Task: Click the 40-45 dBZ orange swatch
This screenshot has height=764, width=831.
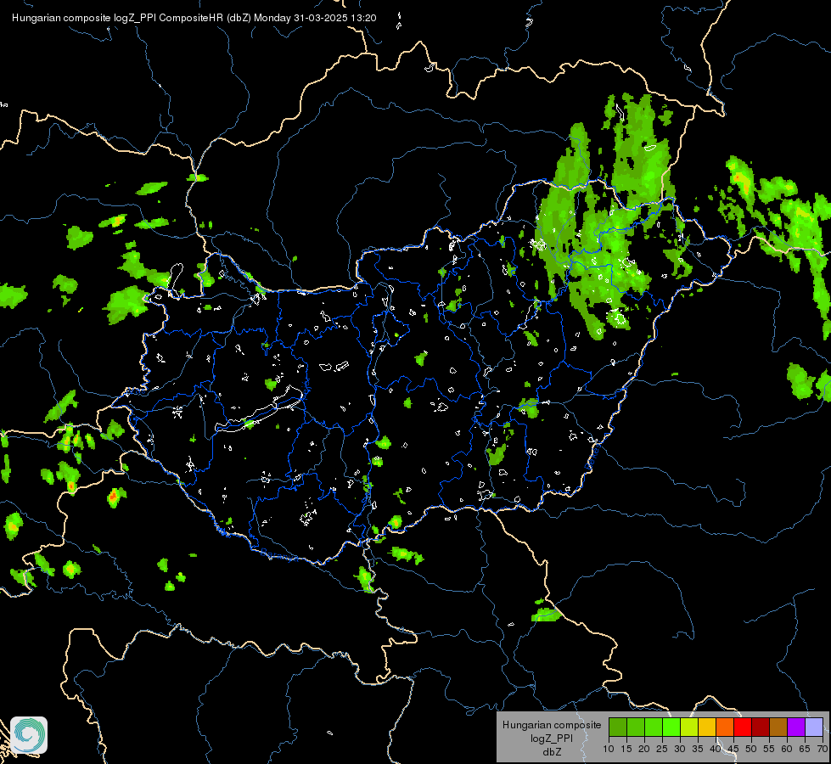Action: [725, 727]
